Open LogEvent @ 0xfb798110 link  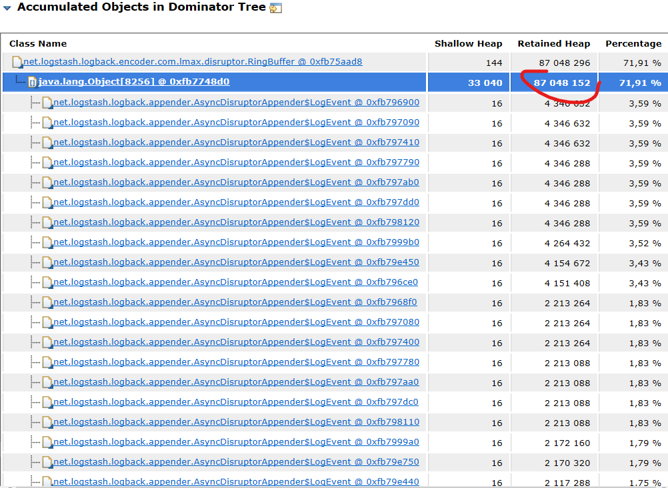[237, 423]
